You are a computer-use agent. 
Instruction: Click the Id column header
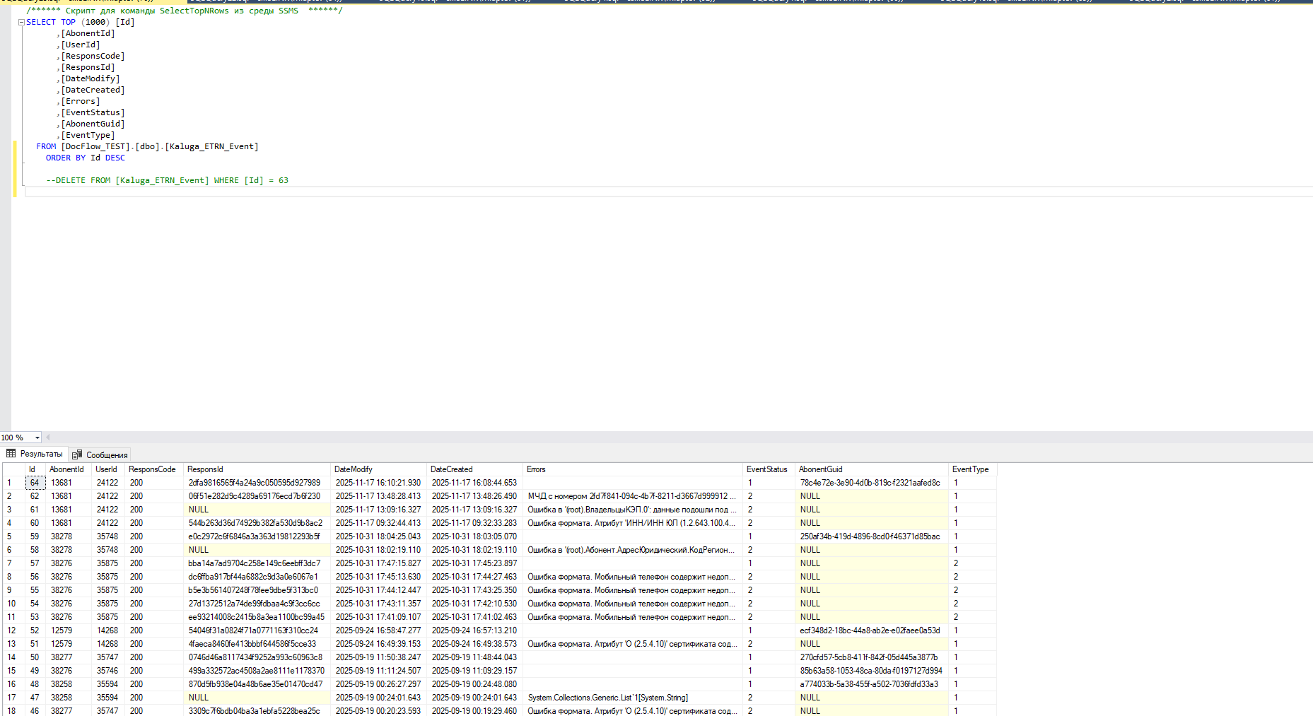click(35, 469)
